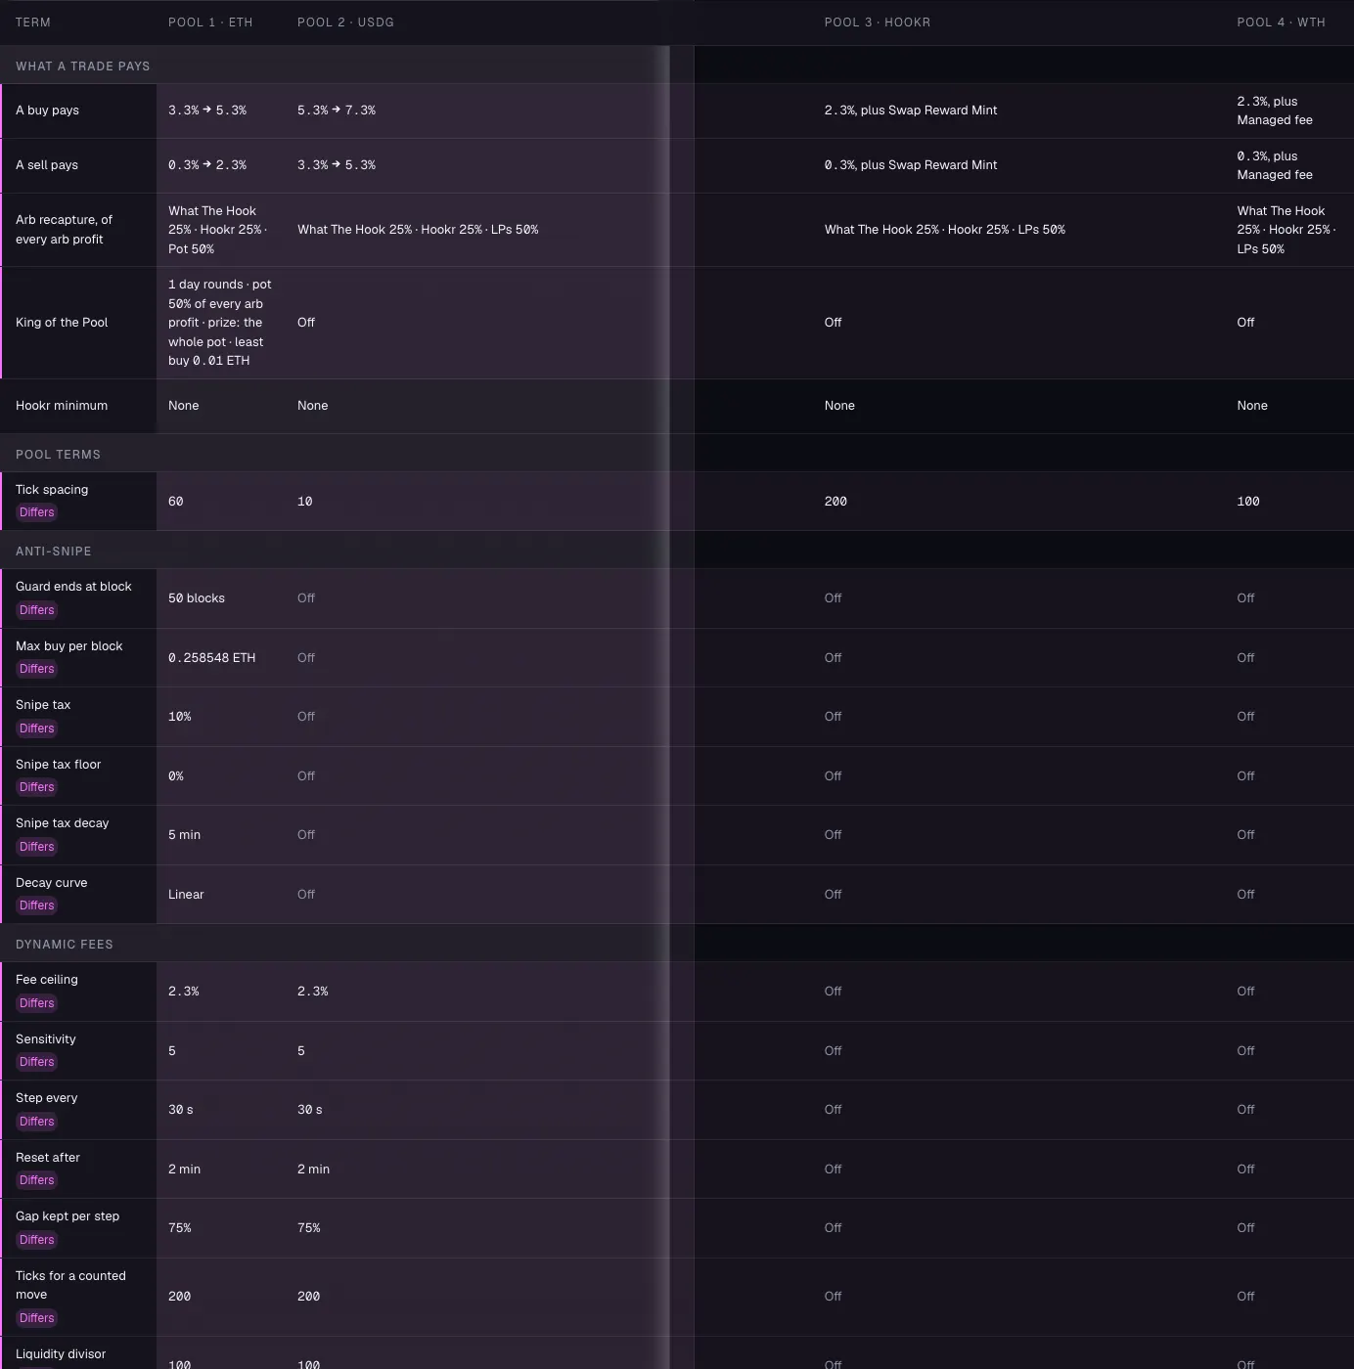This screenshot has height=1369, width=1354.
Task: Click '2.3%, plus Swap Reward Mint' cell
Action: click(x=911, y=110)
